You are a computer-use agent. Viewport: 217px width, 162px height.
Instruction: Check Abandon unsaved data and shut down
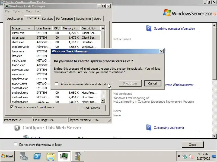tap(56, 84)
